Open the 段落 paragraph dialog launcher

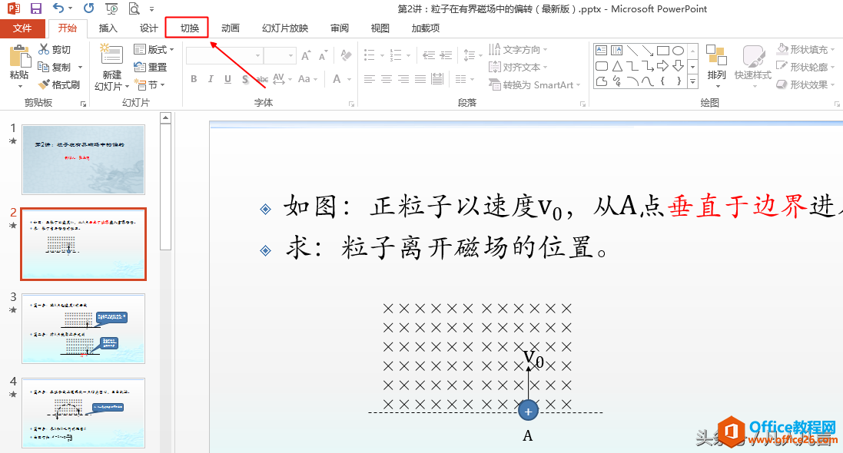point(582,104)
